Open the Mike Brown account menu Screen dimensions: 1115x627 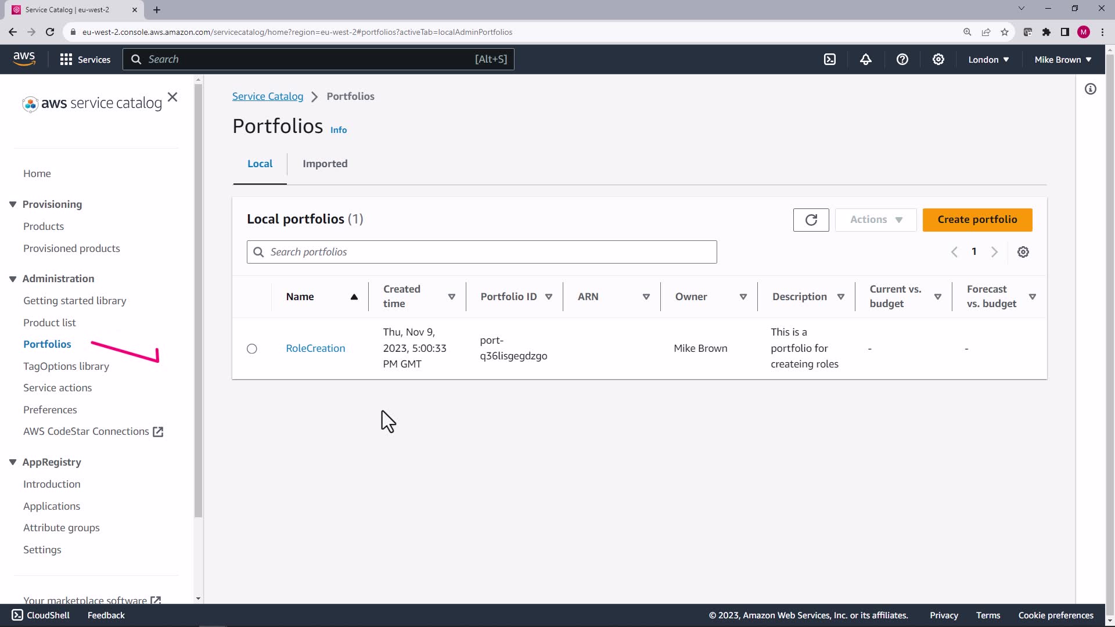[x=1063, y=59]
